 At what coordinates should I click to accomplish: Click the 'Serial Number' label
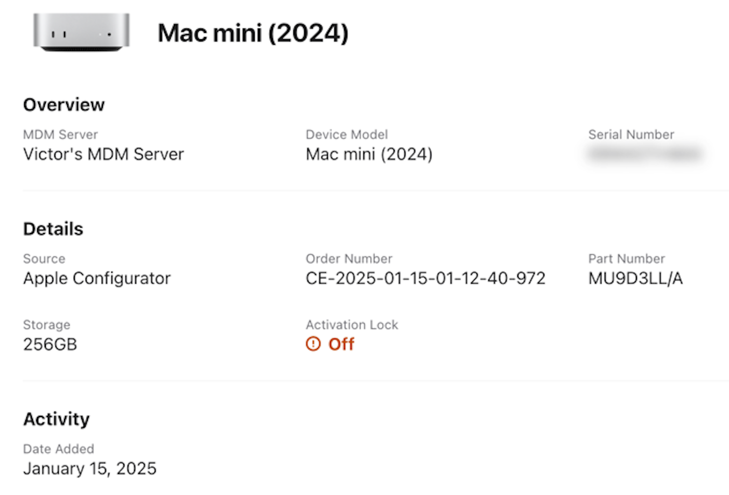(631, 135)
